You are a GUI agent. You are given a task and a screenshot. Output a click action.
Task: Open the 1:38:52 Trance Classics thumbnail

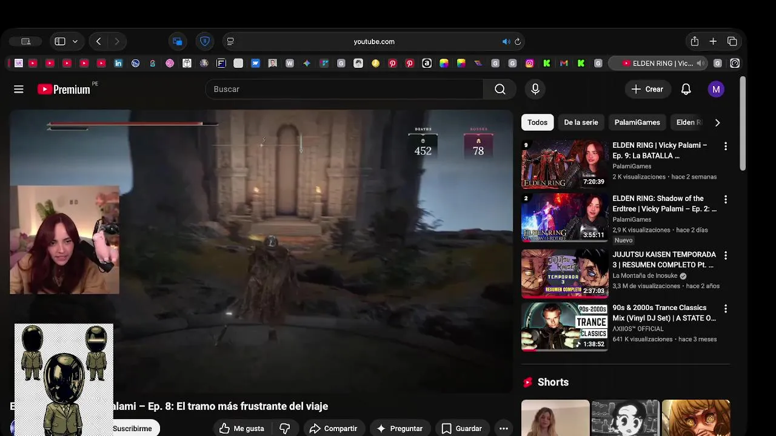point(564,327)
